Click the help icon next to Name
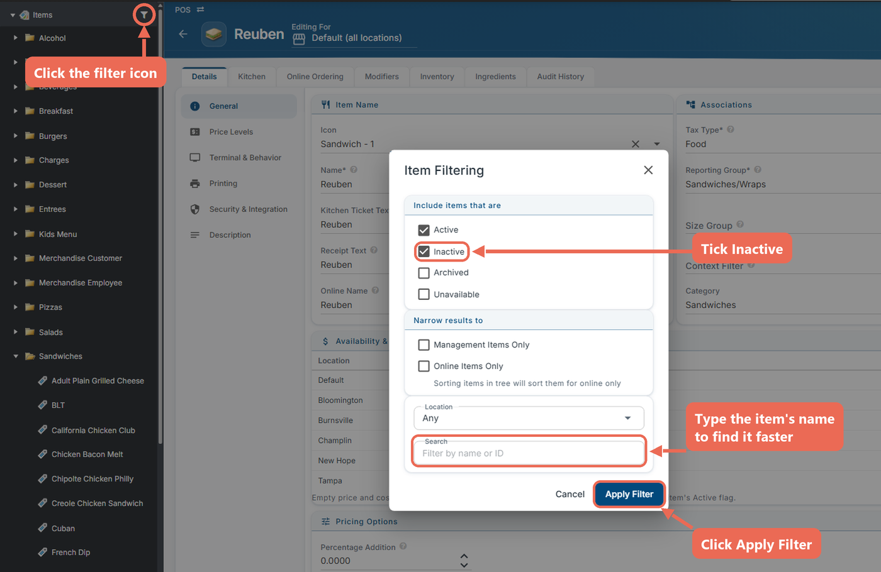The width and height of the screenshot is (881, 572). (354, 170)
